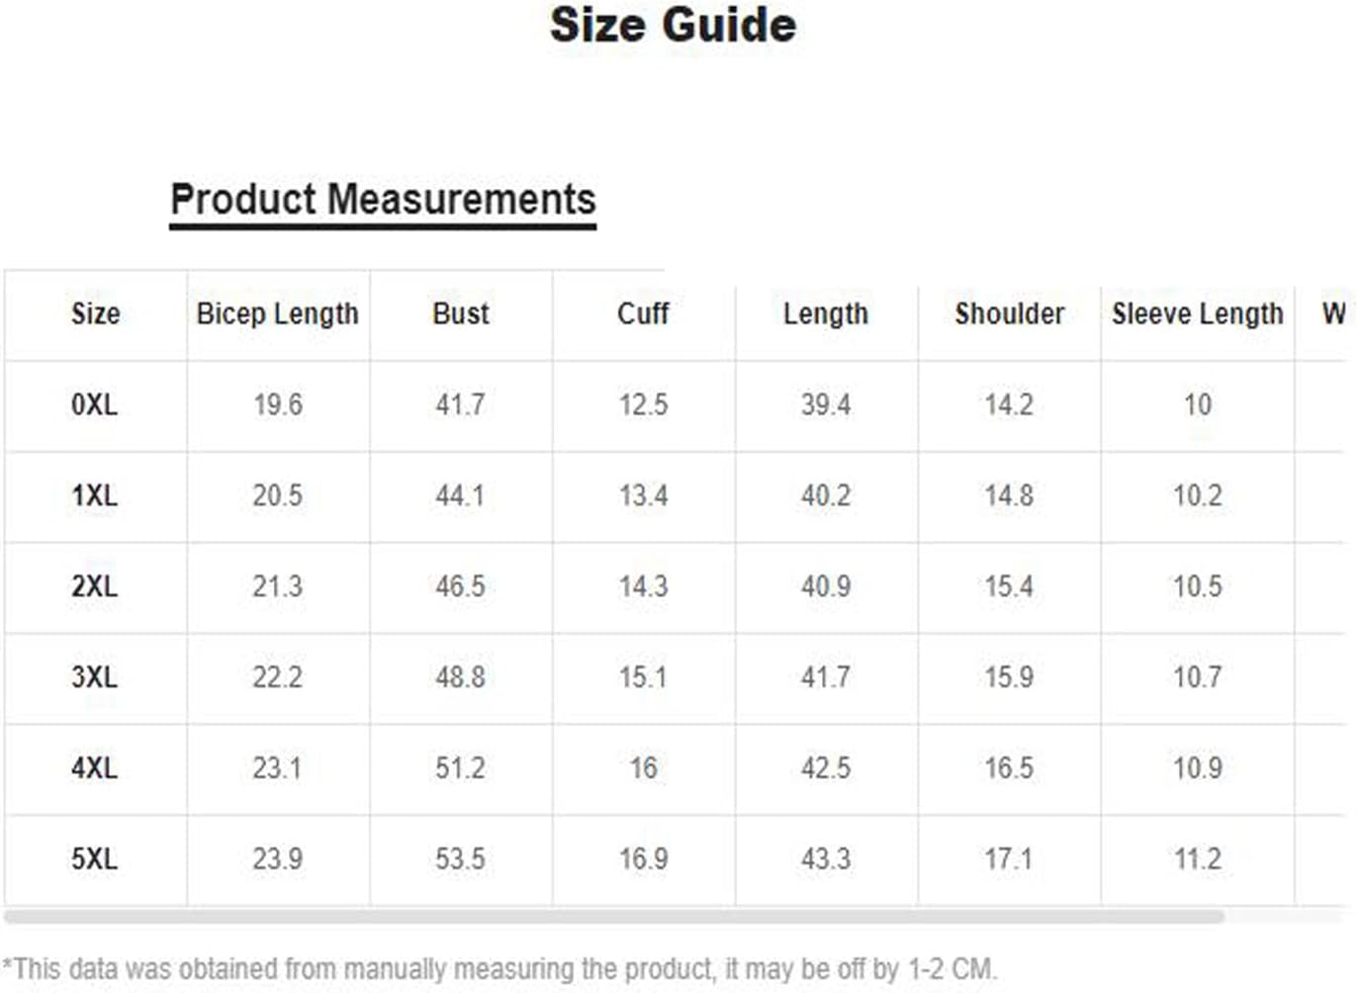
Task: Click the Size Guide title
Action: (673, 25)
